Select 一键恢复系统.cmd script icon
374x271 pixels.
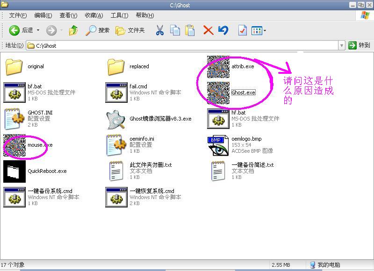point(116,197)
